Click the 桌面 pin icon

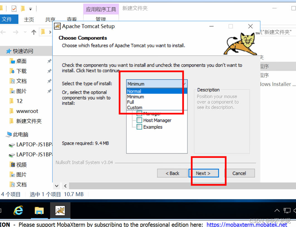click(49, 61)
